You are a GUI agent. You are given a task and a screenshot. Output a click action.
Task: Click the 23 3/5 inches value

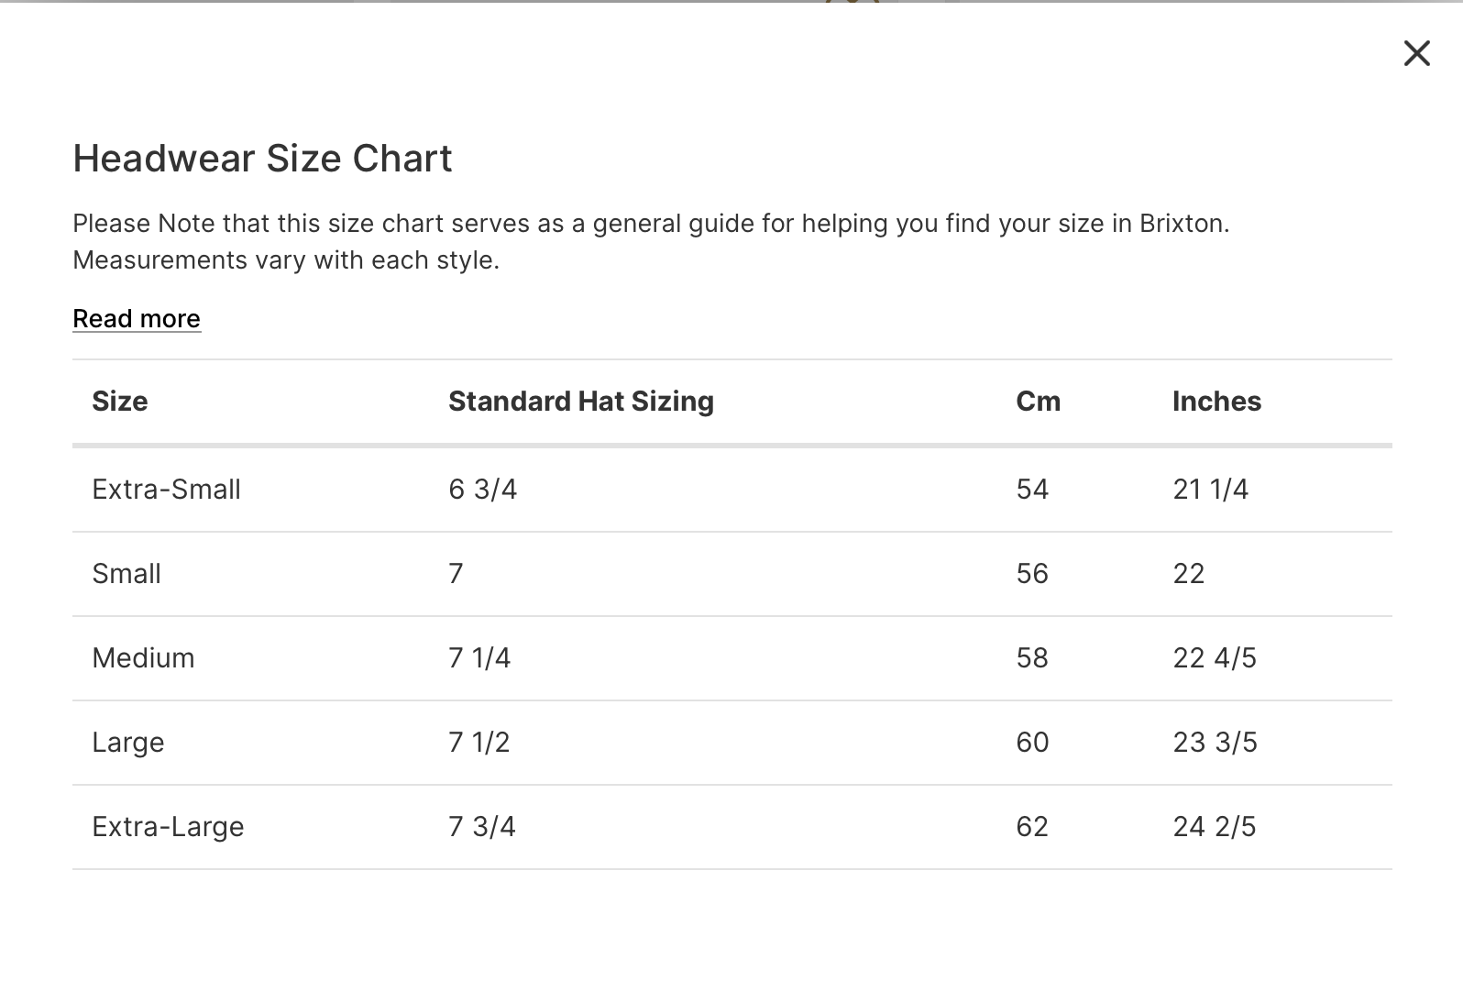1215,742
